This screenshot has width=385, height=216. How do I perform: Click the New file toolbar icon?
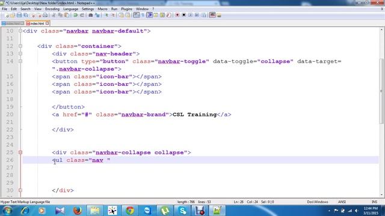pos(7,15)
